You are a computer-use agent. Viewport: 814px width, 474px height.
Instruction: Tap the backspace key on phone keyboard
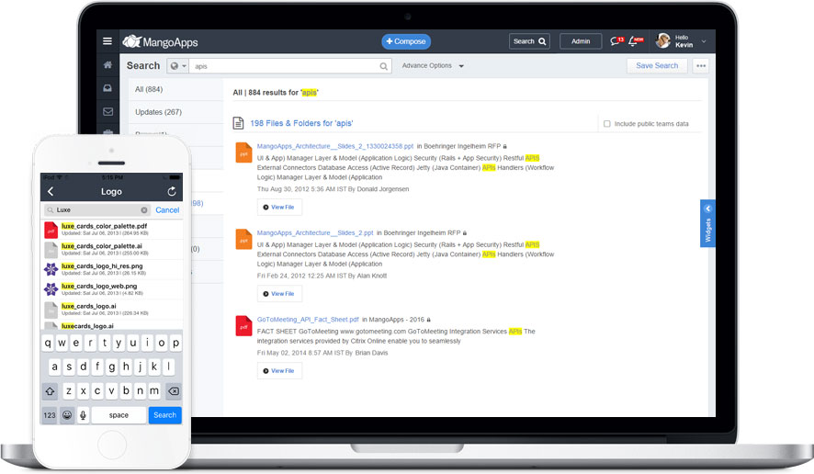(x=174, y=391)
